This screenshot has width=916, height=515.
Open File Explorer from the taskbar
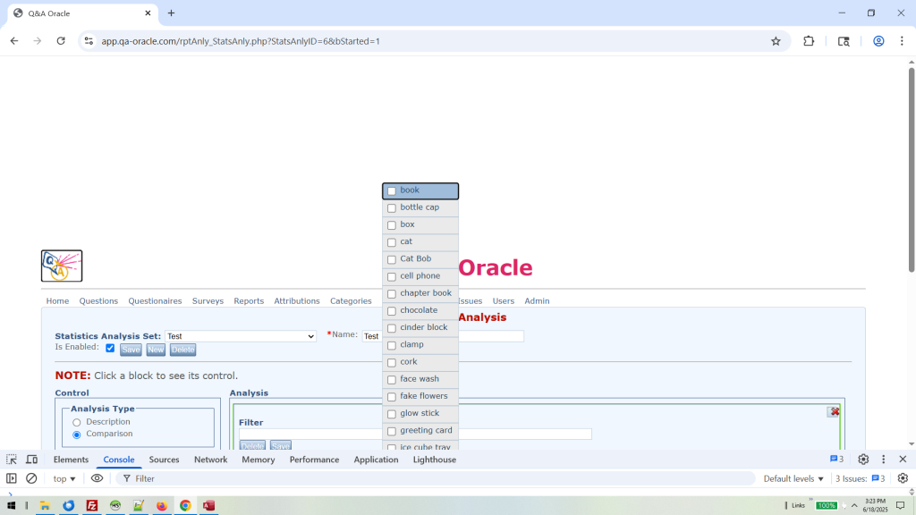(45, 506)
